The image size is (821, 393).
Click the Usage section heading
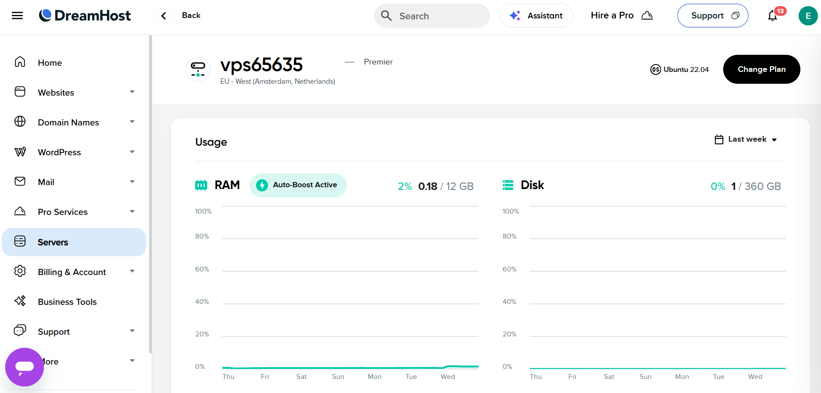(211, 142)
